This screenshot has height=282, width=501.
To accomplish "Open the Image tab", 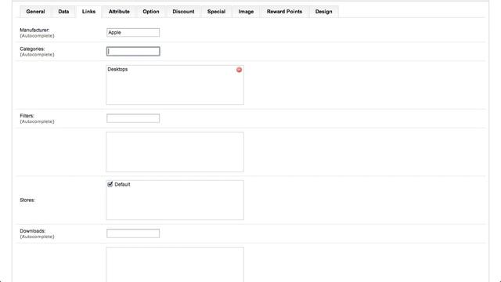I will [246, 12].
